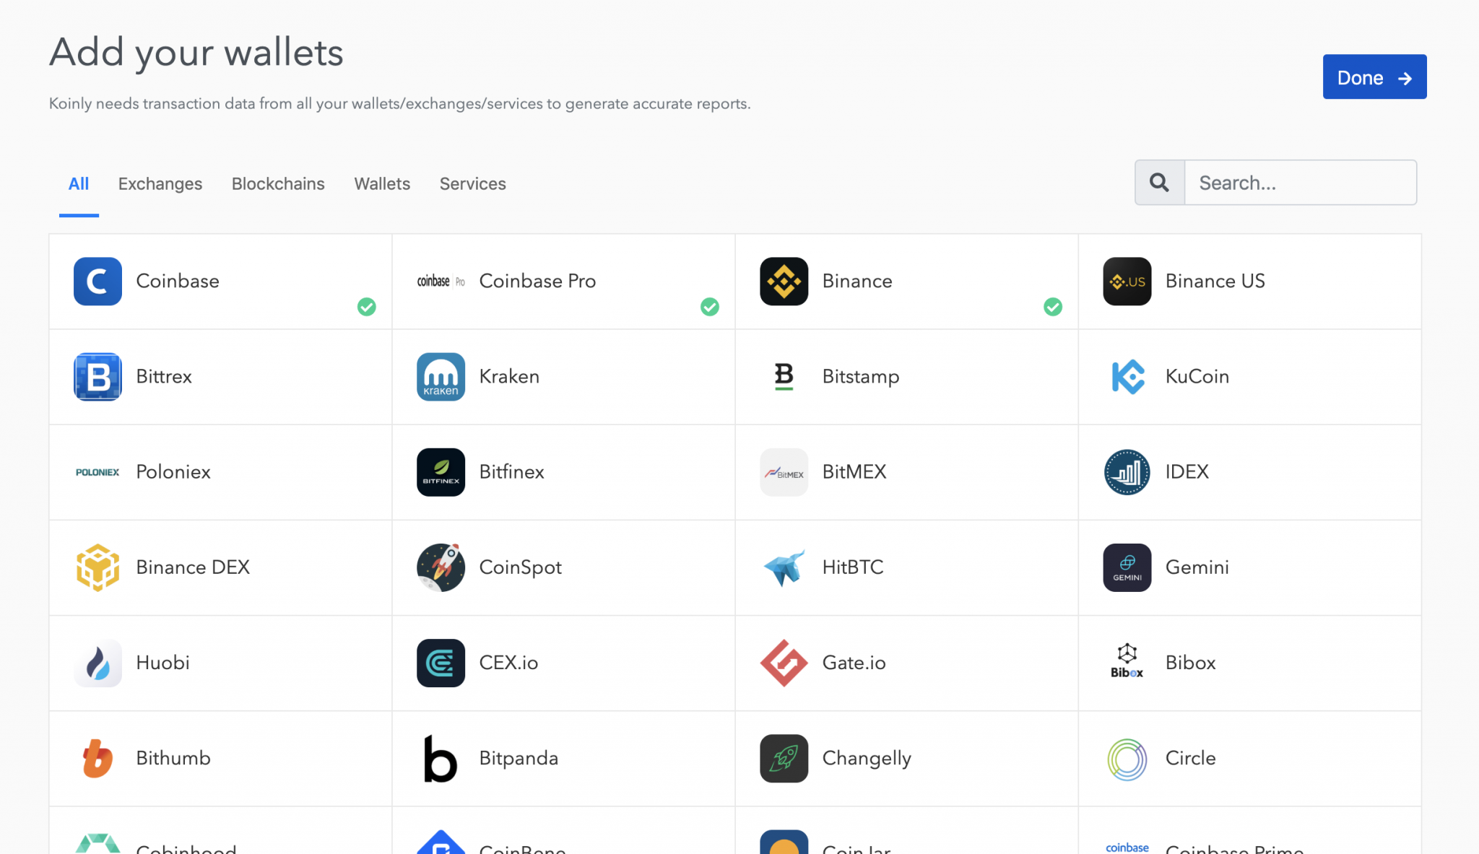
Task: Click the Gemini logo icon
Action: pyautogui.click(x=1127, y=567)
